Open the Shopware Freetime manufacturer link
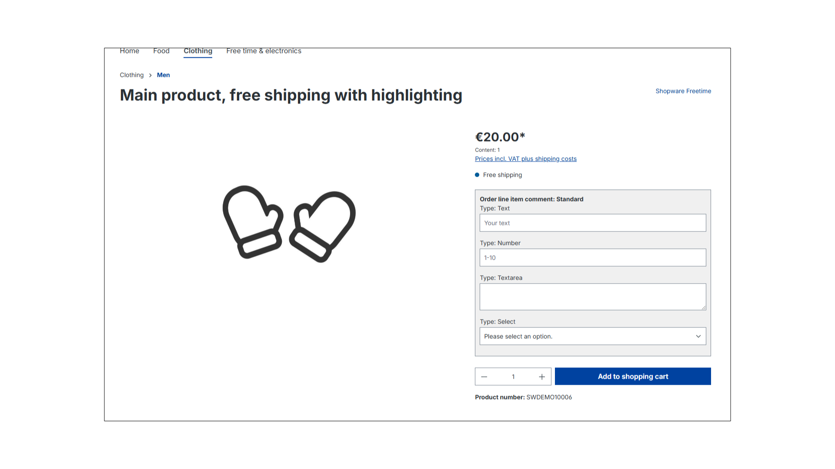The image size is (835, 469). coord(683,91)
